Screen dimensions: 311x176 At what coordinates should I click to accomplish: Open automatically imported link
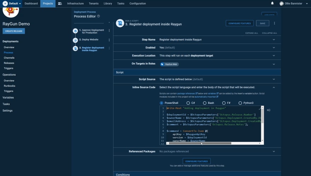click(x=206, y=97)
